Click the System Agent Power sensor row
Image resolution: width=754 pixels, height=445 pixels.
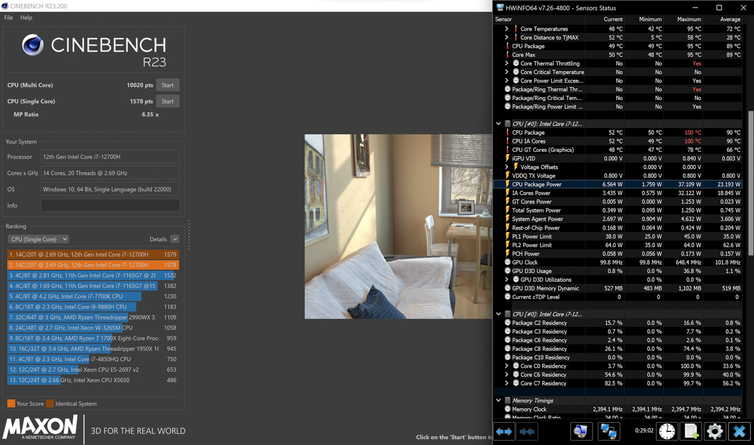tap(617, 219)
